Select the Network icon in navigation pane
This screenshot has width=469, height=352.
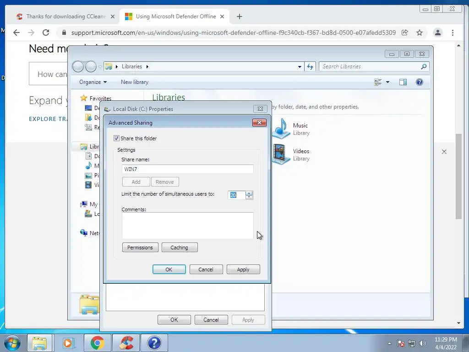[83, 233]
